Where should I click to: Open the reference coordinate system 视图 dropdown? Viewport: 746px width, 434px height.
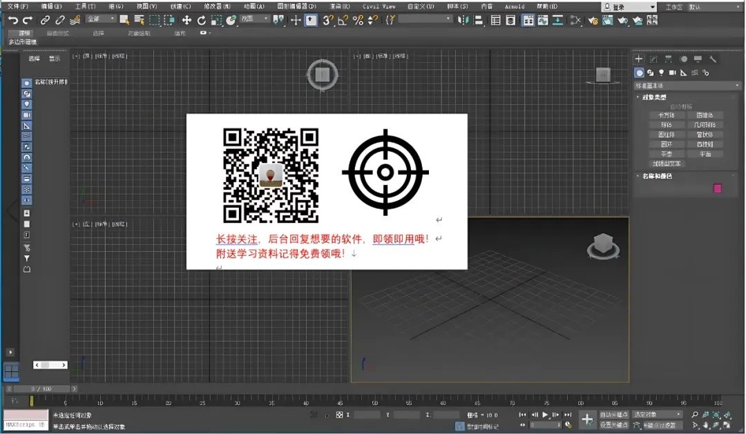[x=254, y=19]
